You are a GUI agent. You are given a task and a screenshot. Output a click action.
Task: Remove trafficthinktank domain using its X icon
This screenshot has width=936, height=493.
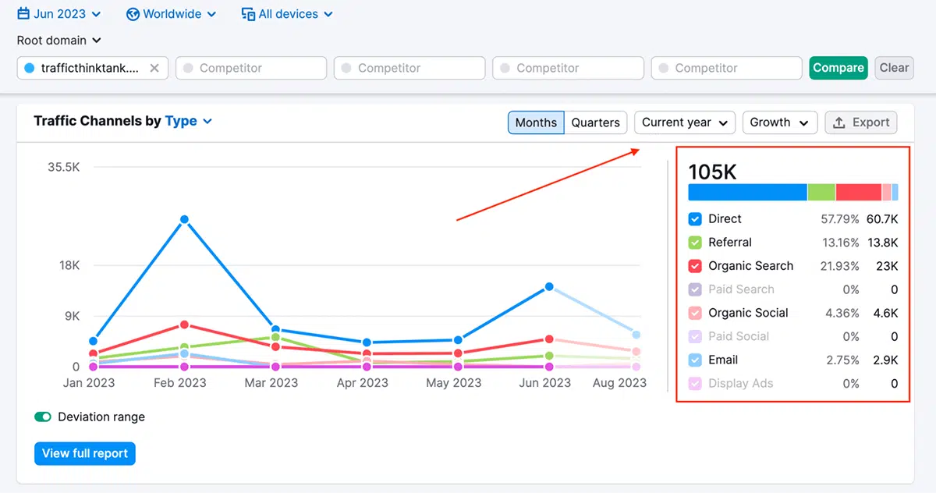point(155,68)
